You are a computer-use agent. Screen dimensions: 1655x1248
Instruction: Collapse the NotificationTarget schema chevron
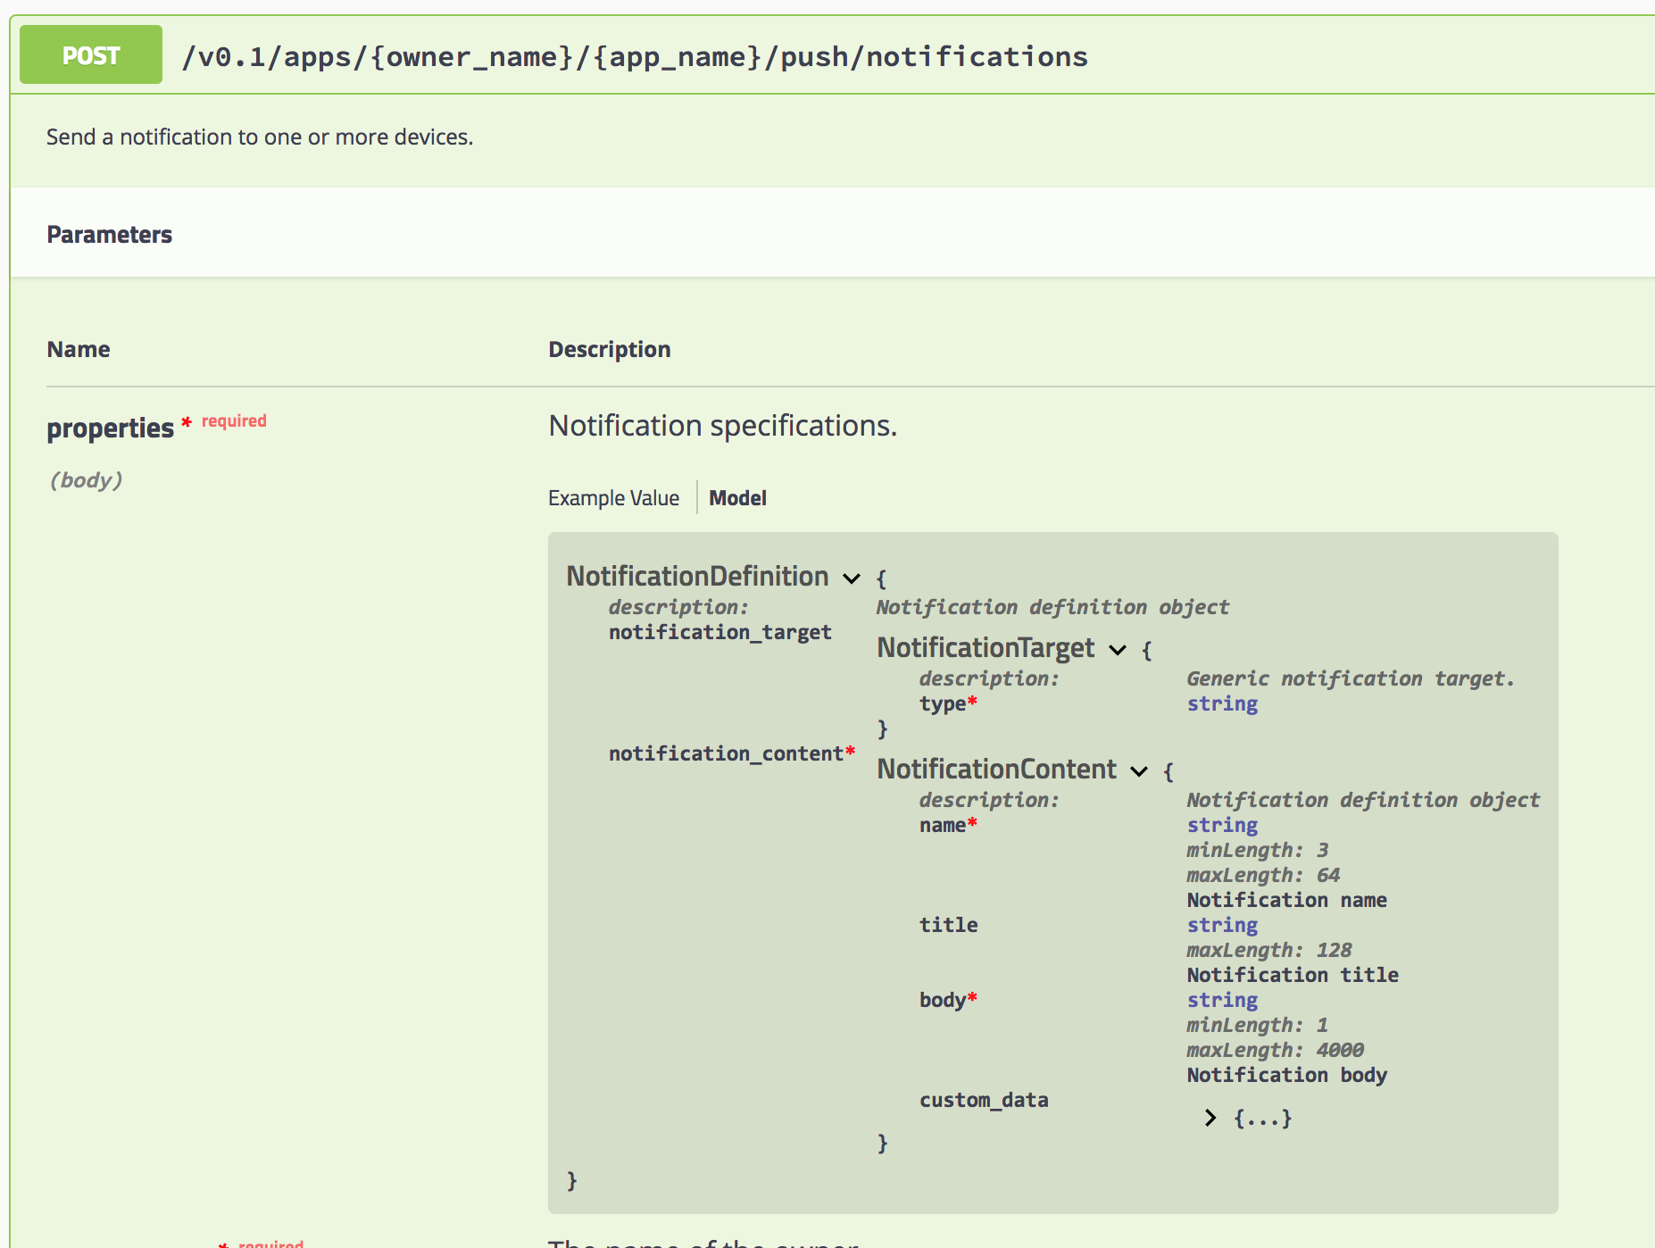click(1116, 650)
